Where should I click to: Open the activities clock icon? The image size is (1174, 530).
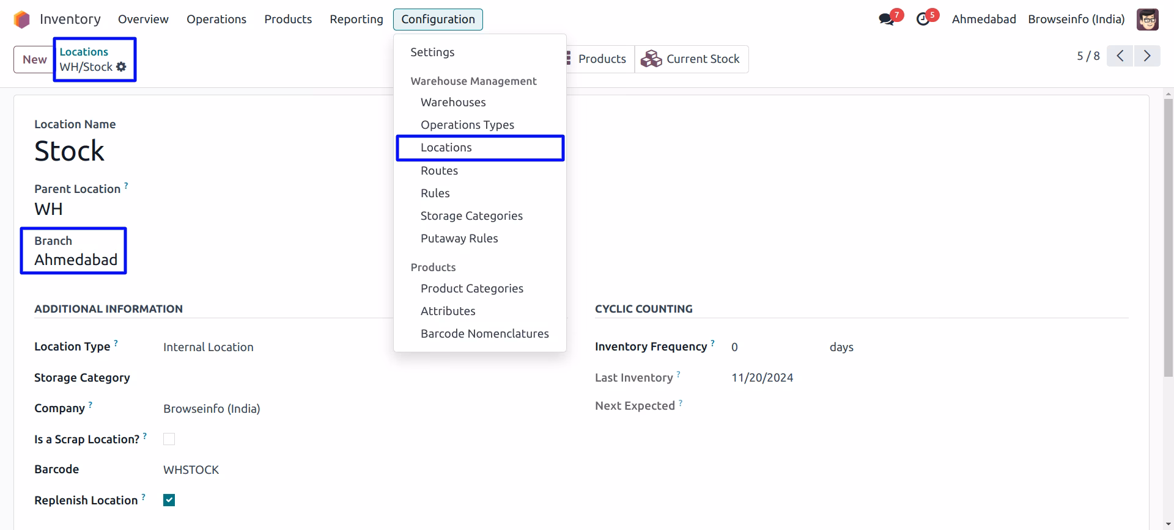point(923,20)
